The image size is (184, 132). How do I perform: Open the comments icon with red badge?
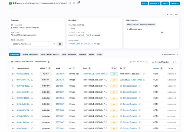(x=78, y=3)
